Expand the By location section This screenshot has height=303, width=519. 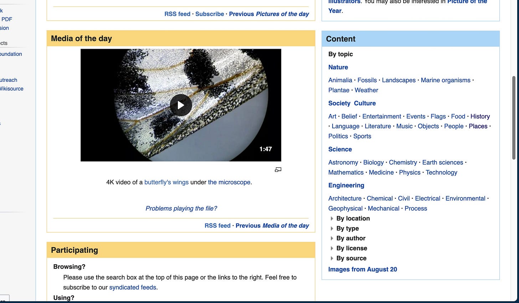coord(349,218)
